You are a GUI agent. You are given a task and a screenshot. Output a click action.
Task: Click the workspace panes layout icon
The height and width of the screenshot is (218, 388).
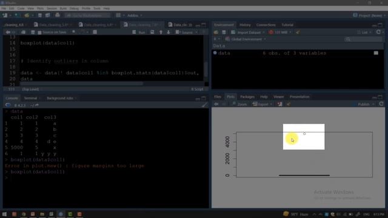118,15
